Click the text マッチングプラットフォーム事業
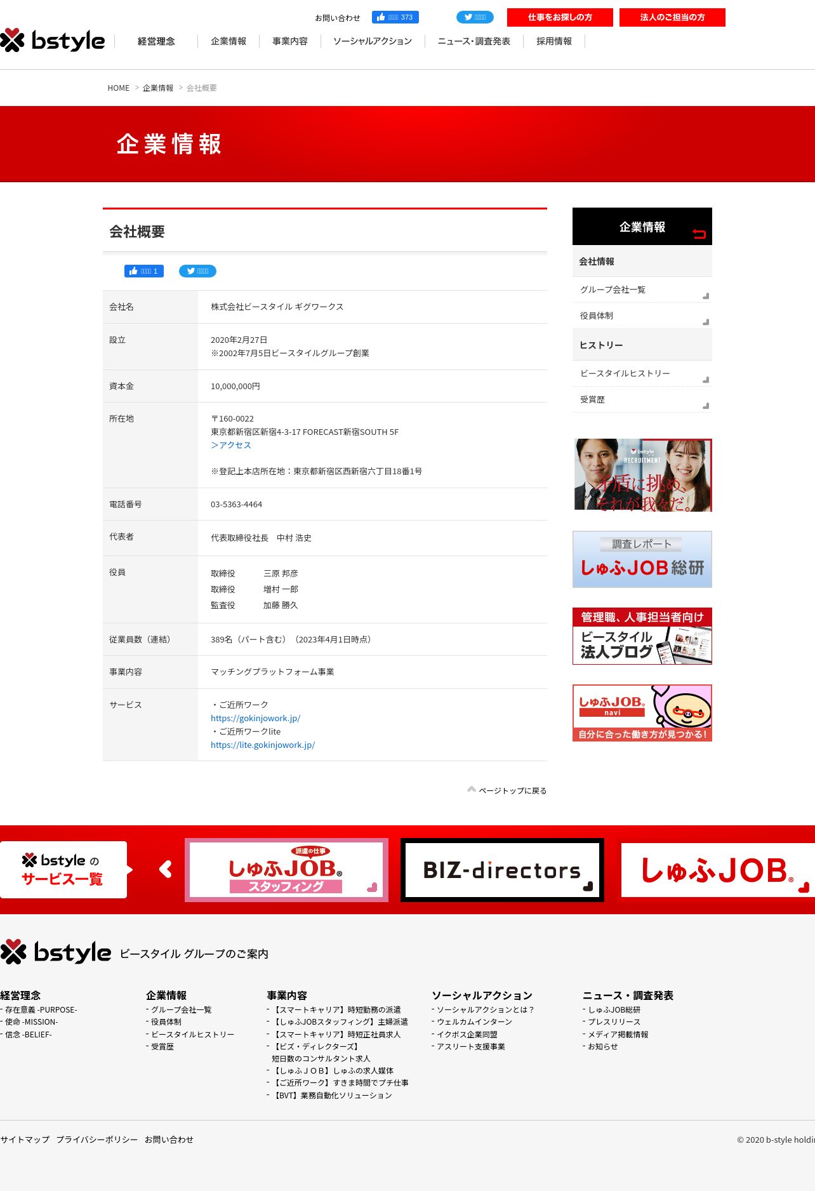 tap(272, 672)
